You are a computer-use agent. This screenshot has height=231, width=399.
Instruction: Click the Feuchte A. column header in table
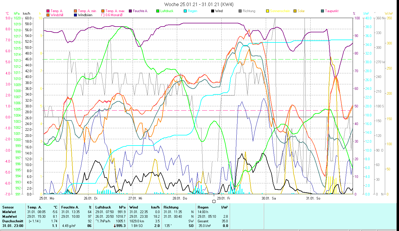click(x=70, y=207)
